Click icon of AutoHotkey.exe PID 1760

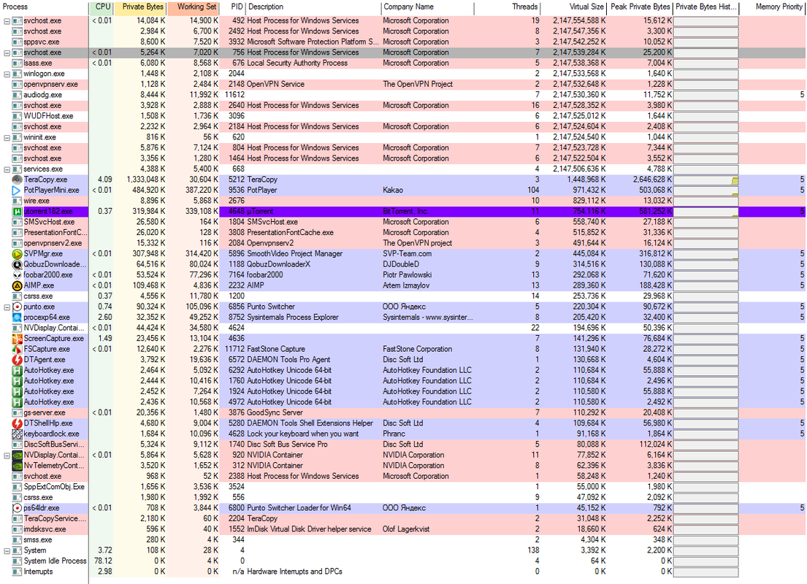17,381
